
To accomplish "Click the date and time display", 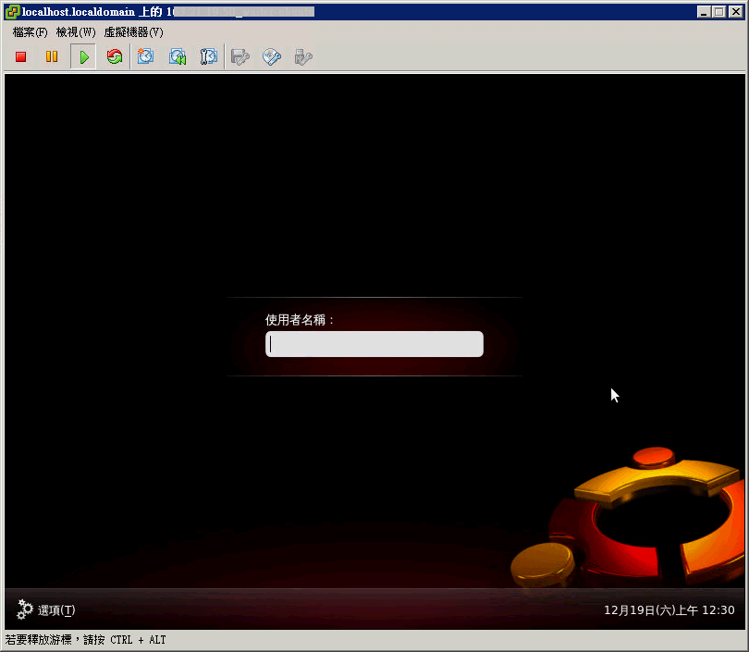I will [x=669, y=610].
